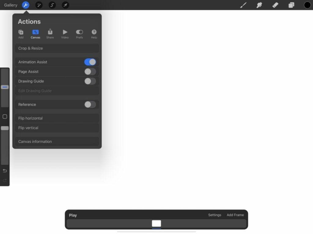Click the brush size slider handle
Viewport: 313px width, 234px height.
(x=5, y=87)
